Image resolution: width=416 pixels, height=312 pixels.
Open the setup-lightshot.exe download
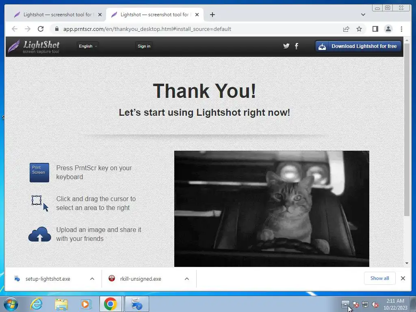pyautogui.click(x=48, y=279)
